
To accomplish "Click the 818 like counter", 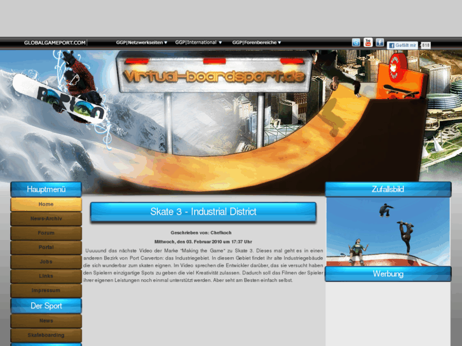I will [x=426, y=45].
